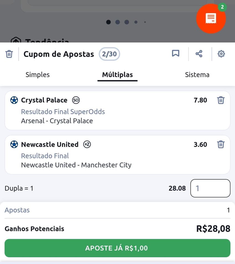235x264 pixels.
Task: Open coupon settings with the gear icon
Action: point(221,54)
